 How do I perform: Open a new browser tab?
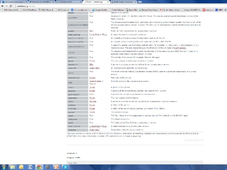coord(140,2)
